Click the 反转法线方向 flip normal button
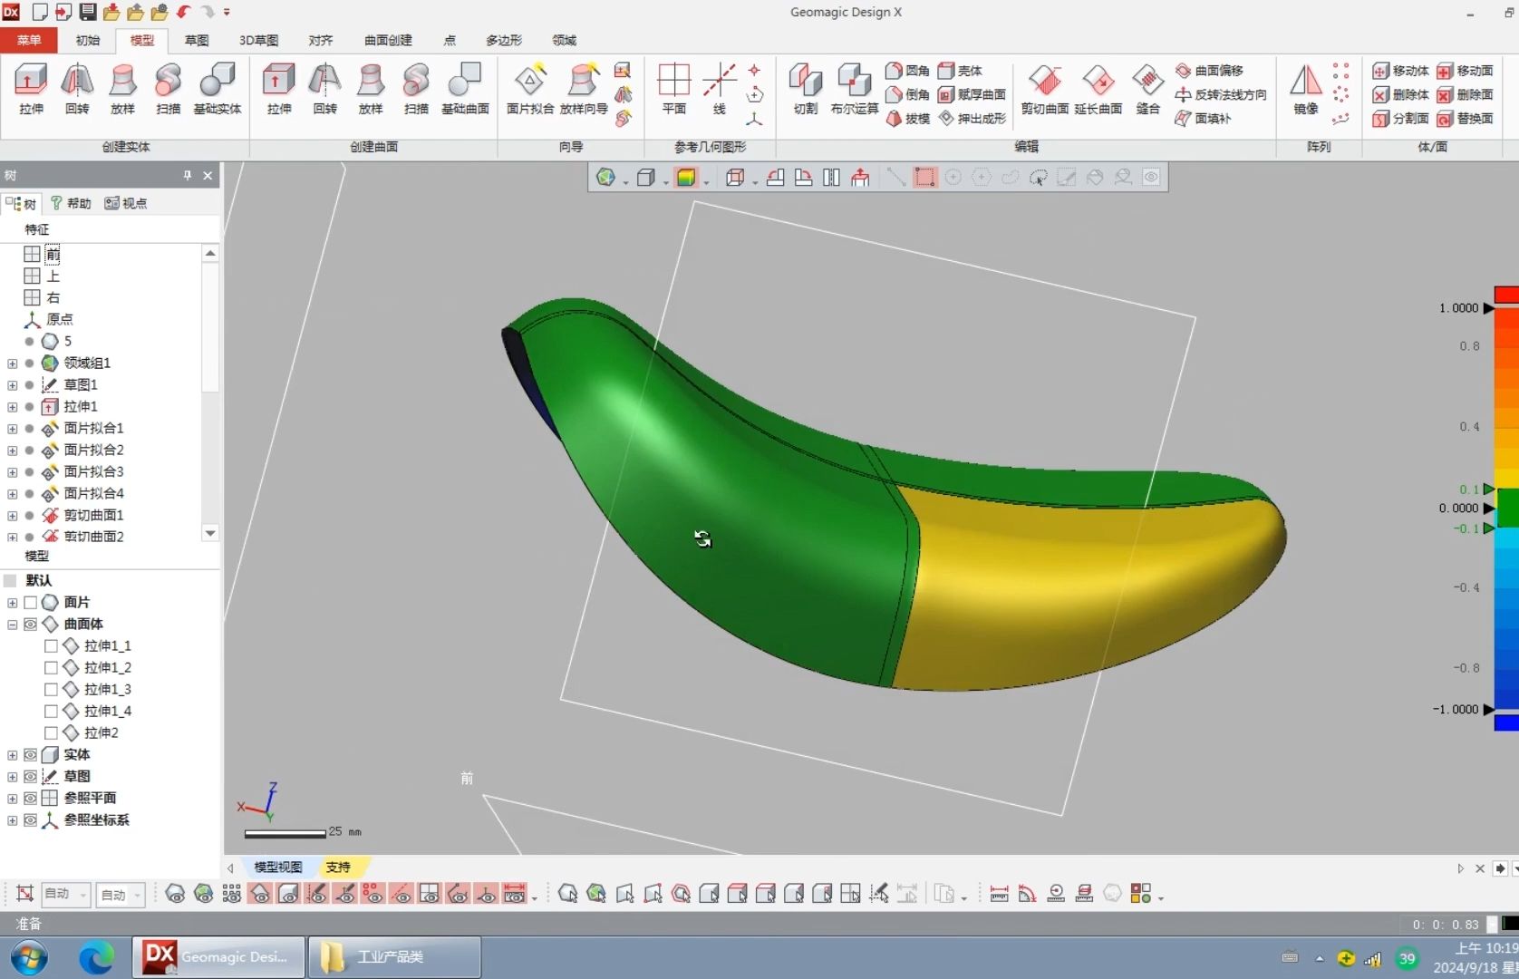The height and width of the screenshot is (979, 1519). (1220, 94)
